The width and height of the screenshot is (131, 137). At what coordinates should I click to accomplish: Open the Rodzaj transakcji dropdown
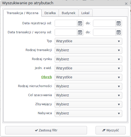(88, 50)
